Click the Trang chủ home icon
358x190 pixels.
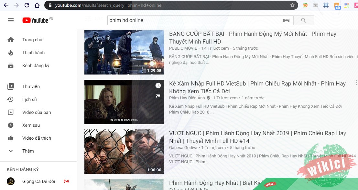(11, 40)
